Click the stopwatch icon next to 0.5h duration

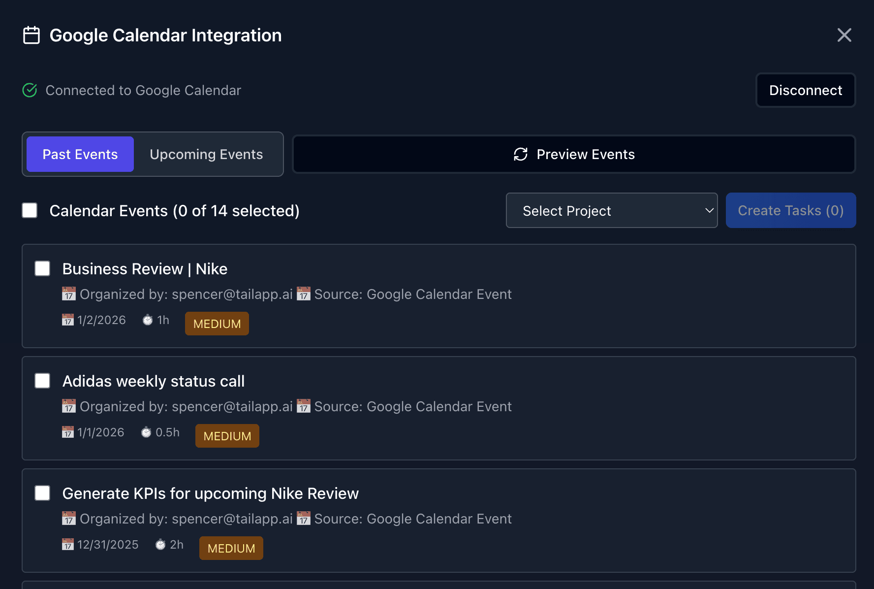146,432
